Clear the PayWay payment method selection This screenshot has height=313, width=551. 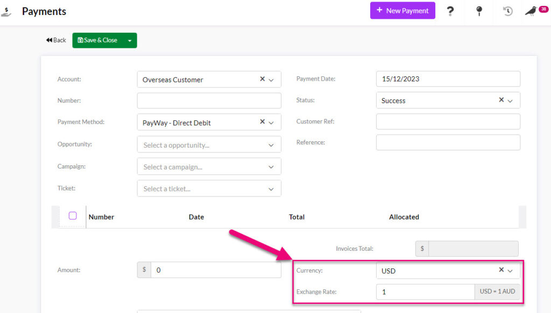click(x=263, y=122)
